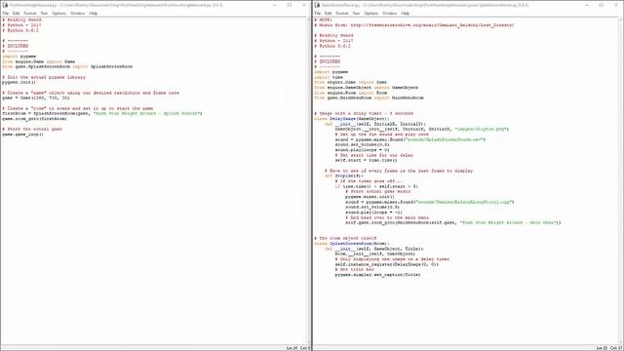Click the freemusicarchive URL comment
Screen dimensions: 624x351
pyautogui.click(x=414, y=25)
